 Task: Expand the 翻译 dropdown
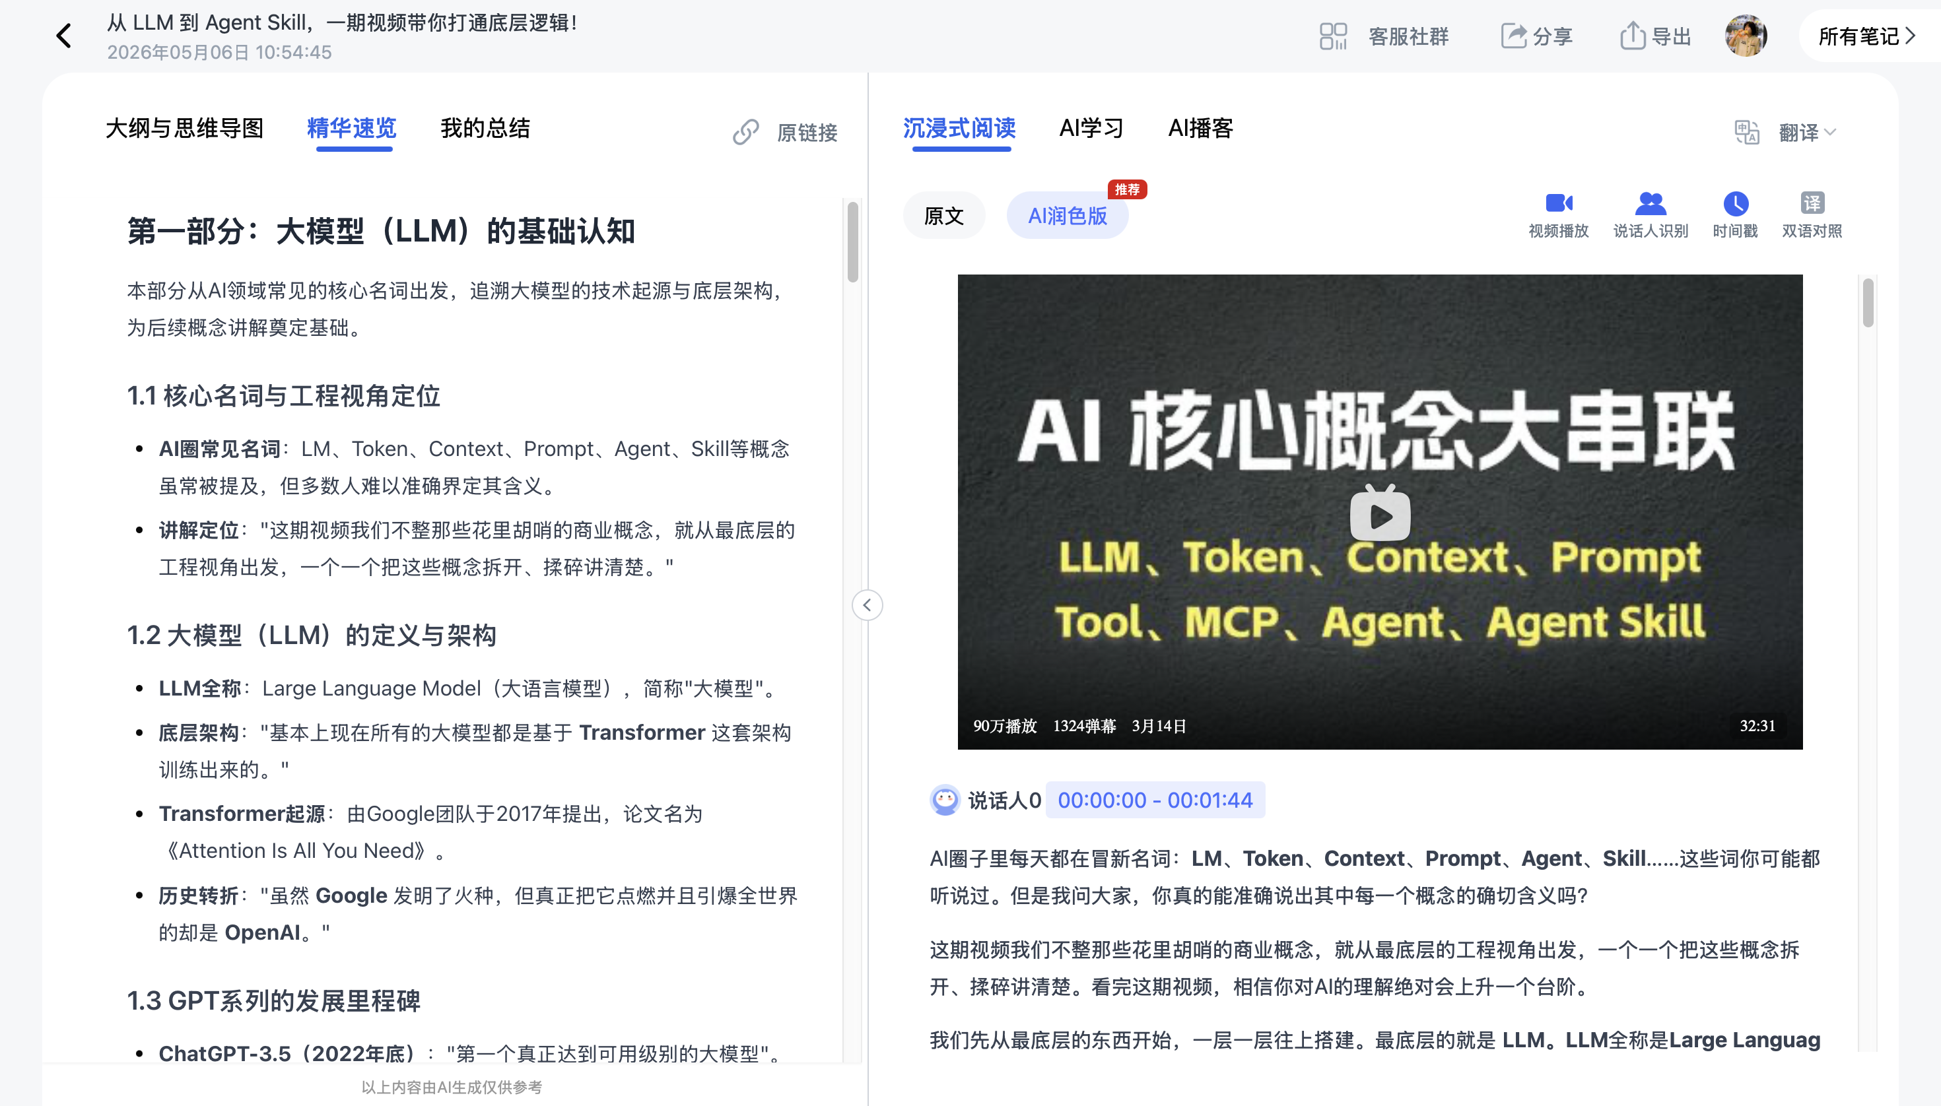coord(1807,132)
